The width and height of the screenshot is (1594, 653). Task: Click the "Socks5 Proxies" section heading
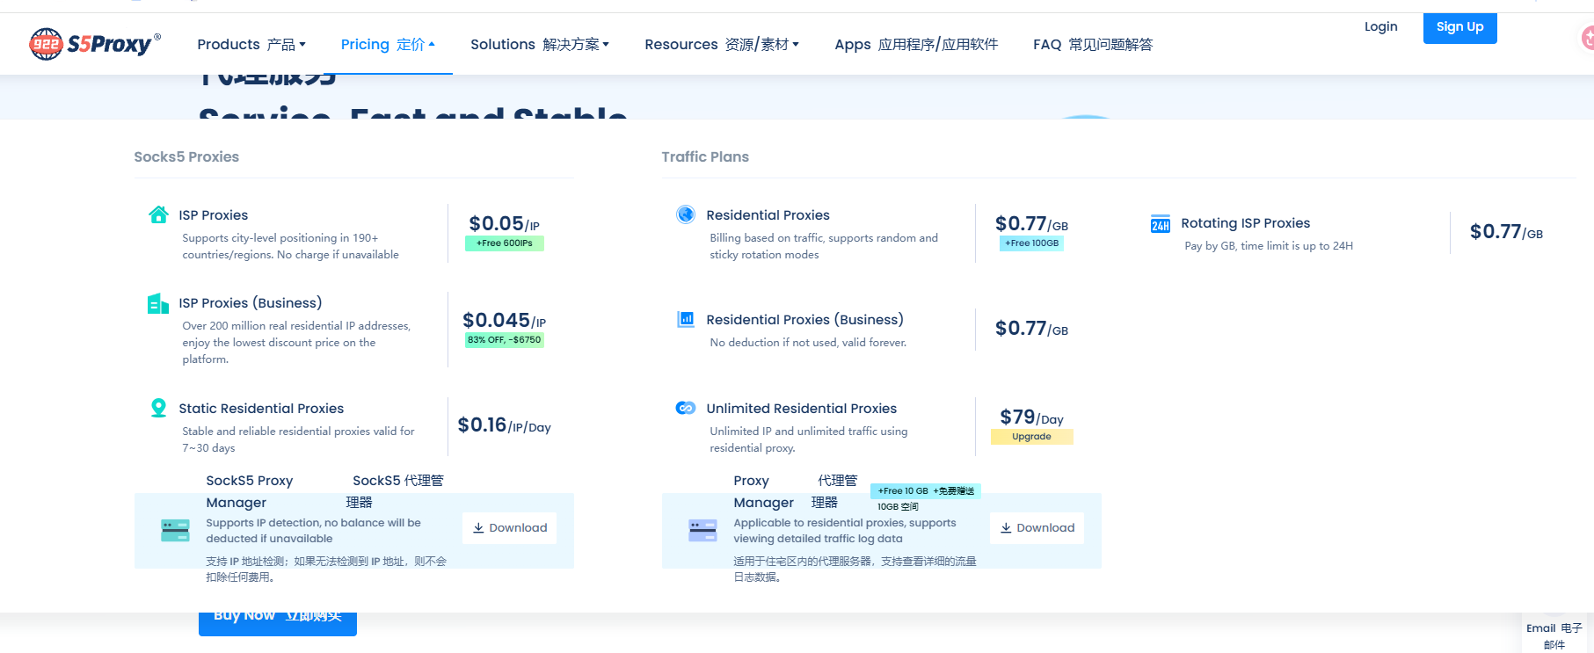coord(186,156)
